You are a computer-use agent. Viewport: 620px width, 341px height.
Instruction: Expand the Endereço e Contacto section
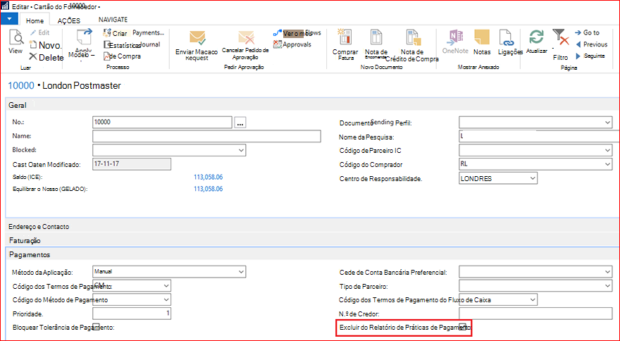coord(312,226)
